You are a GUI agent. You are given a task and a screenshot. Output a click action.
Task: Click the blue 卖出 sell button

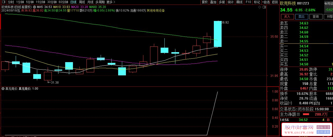301,17
